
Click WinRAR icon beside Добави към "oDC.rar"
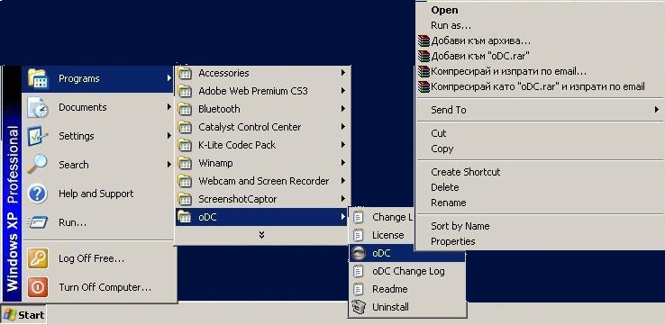[424, 56]
